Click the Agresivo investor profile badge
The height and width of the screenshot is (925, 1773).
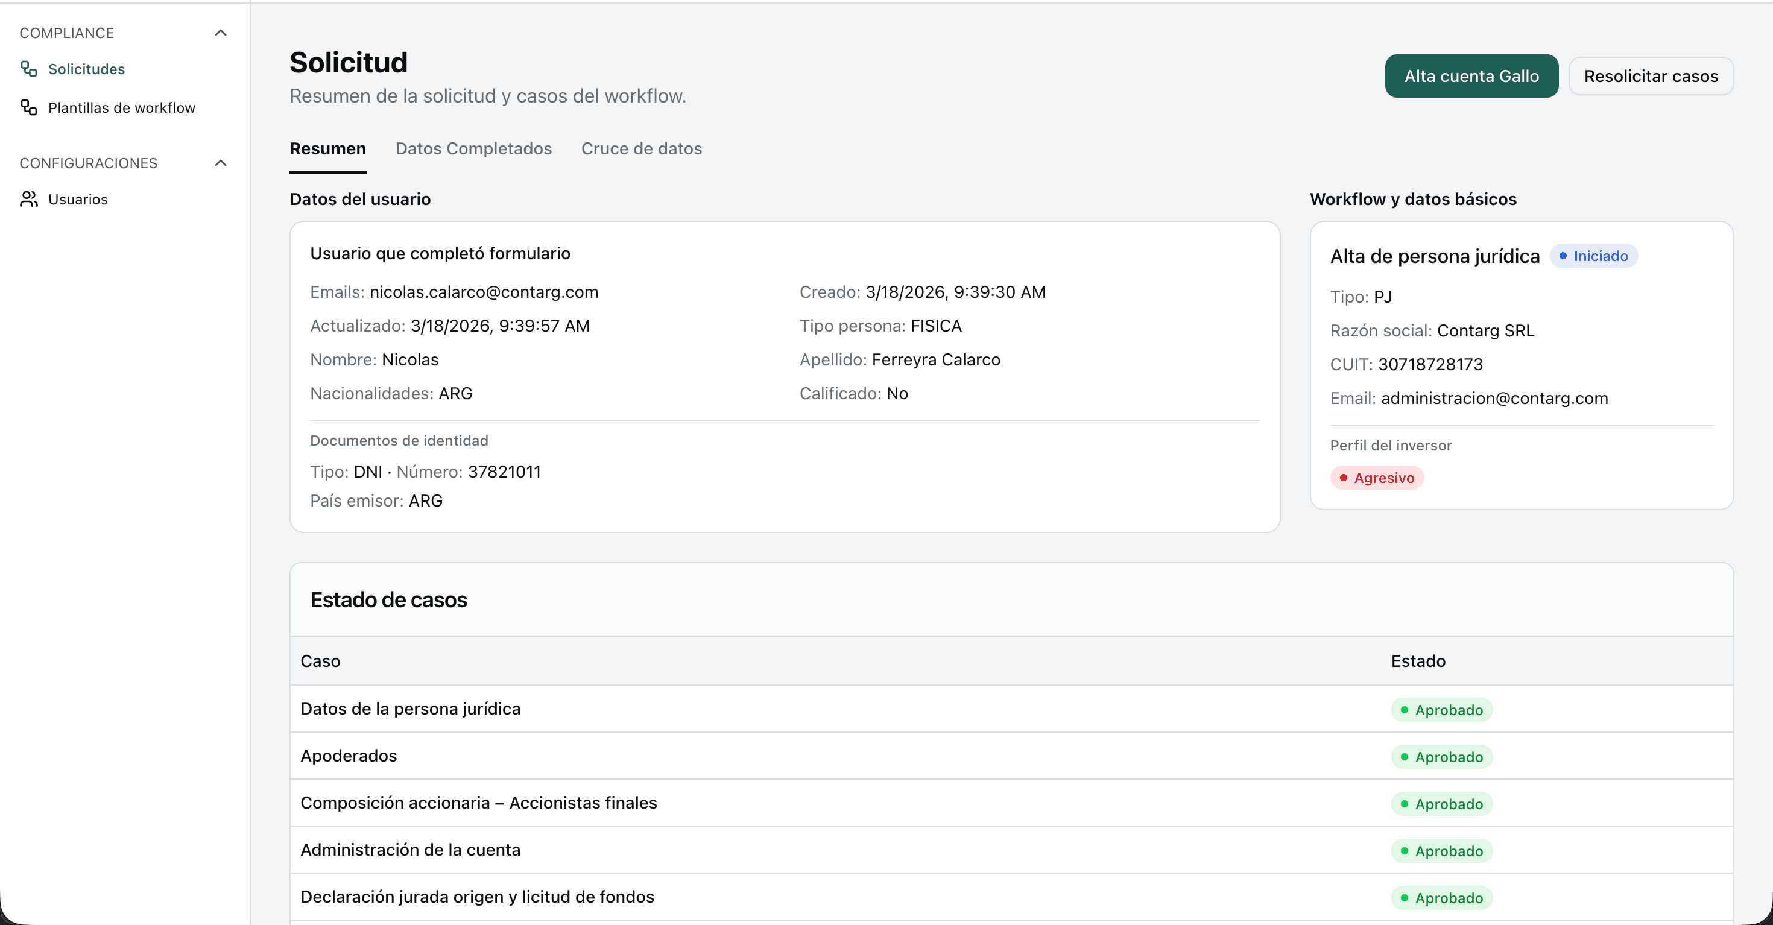tap(1376, 478)
